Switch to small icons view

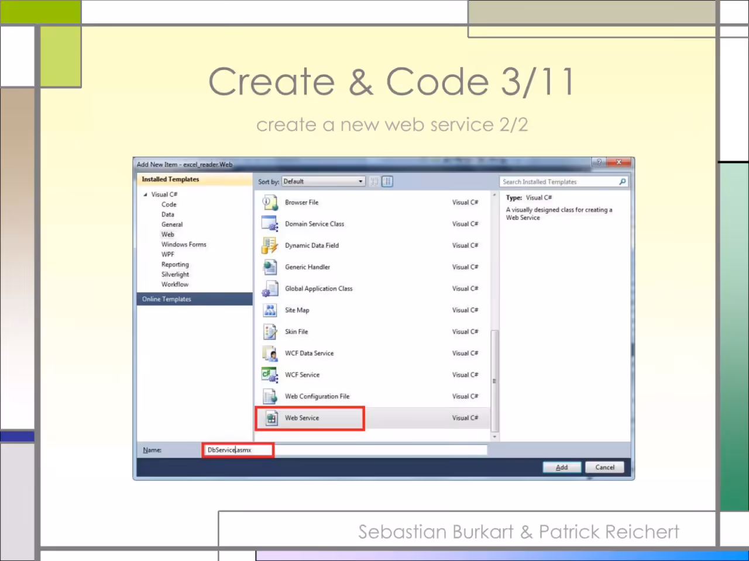tap(374, 182)
